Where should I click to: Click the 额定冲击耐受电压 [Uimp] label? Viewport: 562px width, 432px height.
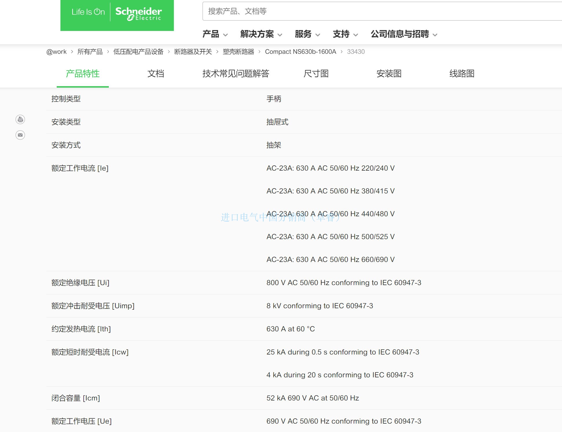pos(93,306)
